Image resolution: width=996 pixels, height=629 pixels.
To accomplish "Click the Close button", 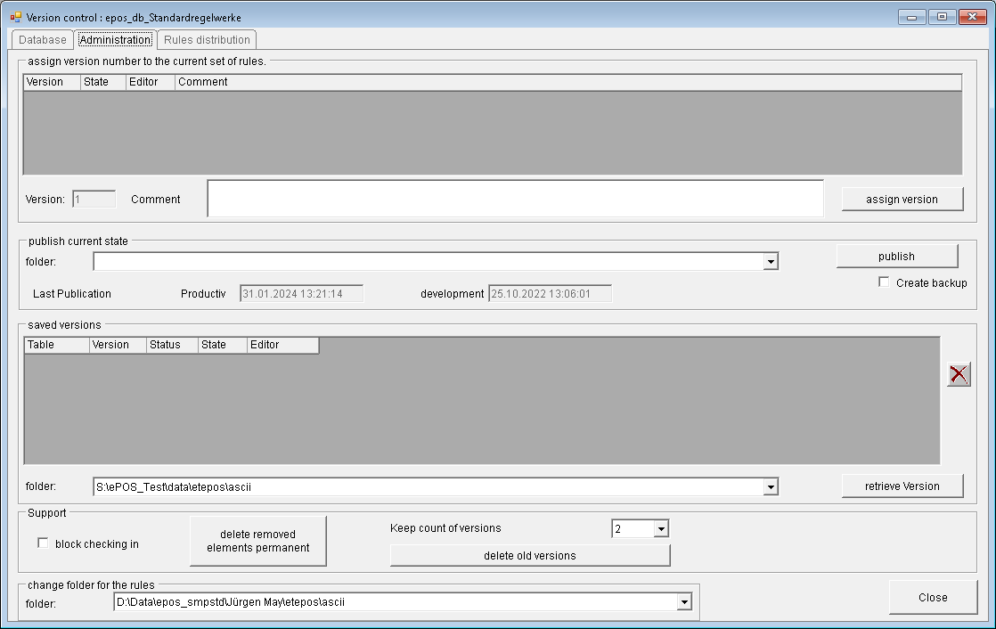I will (932, 597).
